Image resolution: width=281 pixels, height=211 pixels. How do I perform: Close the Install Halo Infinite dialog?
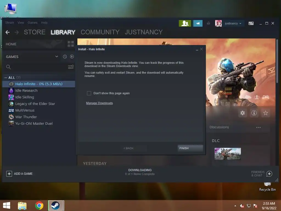[201, 49]
